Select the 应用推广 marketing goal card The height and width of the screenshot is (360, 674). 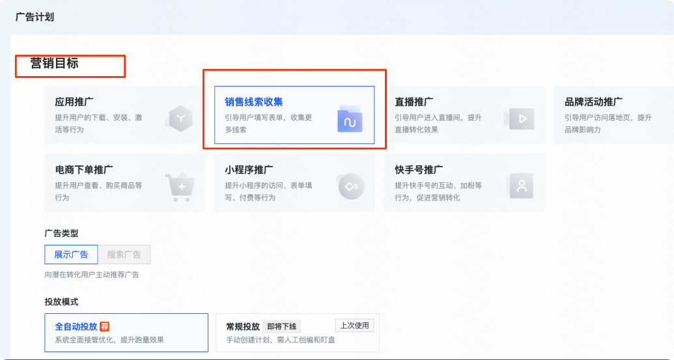coord(124,115)
